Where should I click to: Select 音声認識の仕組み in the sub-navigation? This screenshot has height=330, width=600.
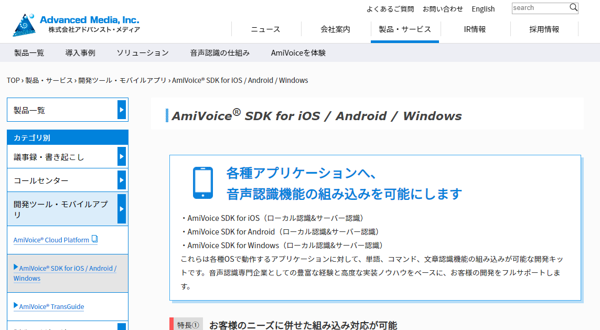[220, 53]
